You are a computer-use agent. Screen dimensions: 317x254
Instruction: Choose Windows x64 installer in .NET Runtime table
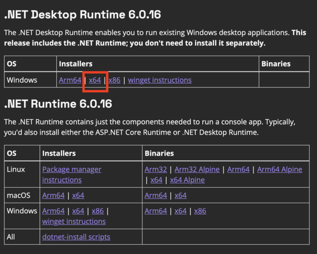click(78, 211)
